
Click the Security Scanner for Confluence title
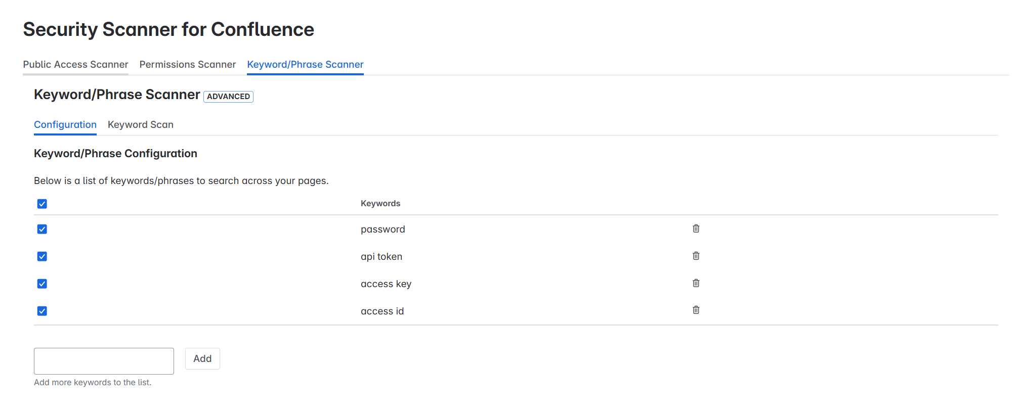point(168,29)
